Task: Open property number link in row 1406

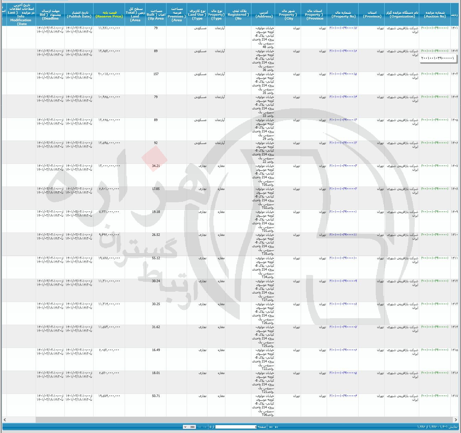Action: pos(343,143)
